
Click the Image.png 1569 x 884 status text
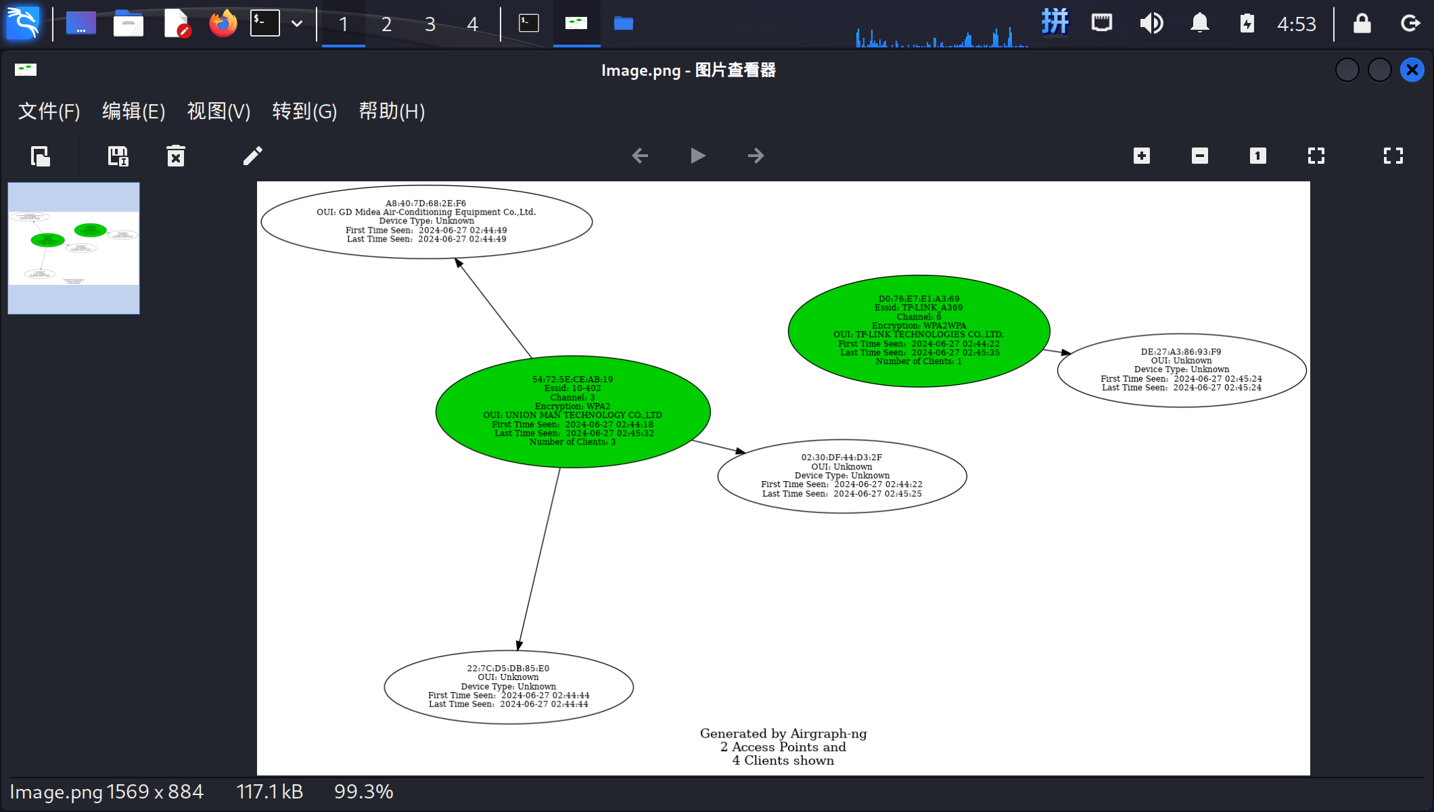(106, 792)
